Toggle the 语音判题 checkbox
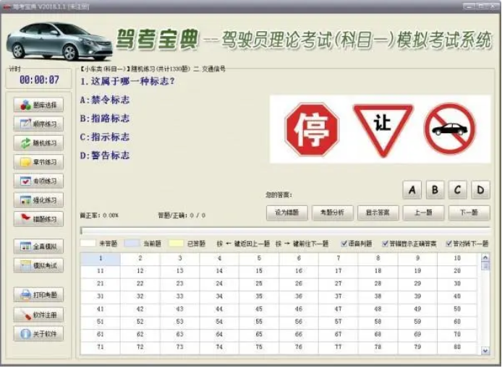This screenshot has height=368, width=502. tap(344, 244)
